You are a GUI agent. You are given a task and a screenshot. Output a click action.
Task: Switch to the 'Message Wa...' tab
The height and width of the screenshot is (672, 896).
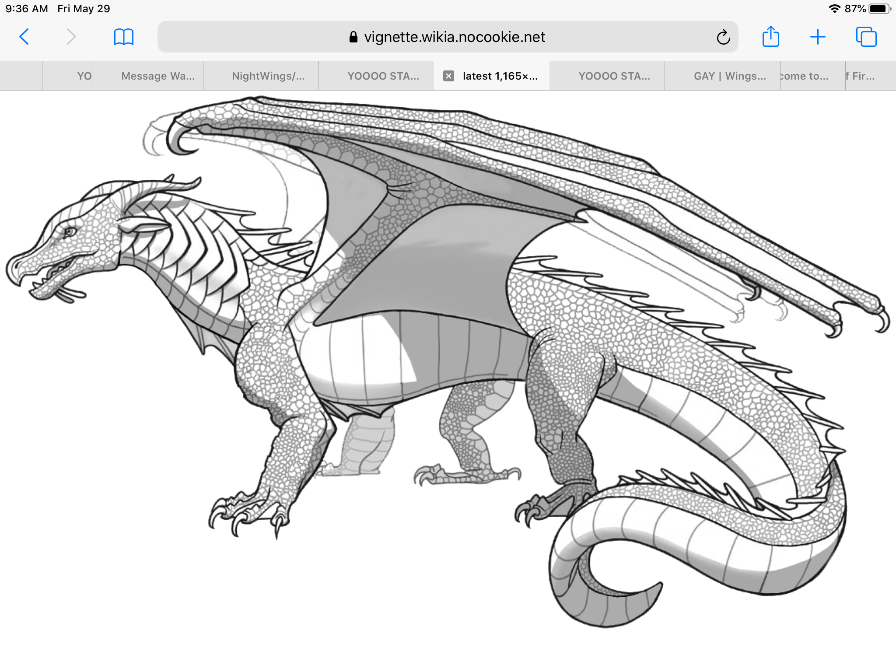point(157,76)
